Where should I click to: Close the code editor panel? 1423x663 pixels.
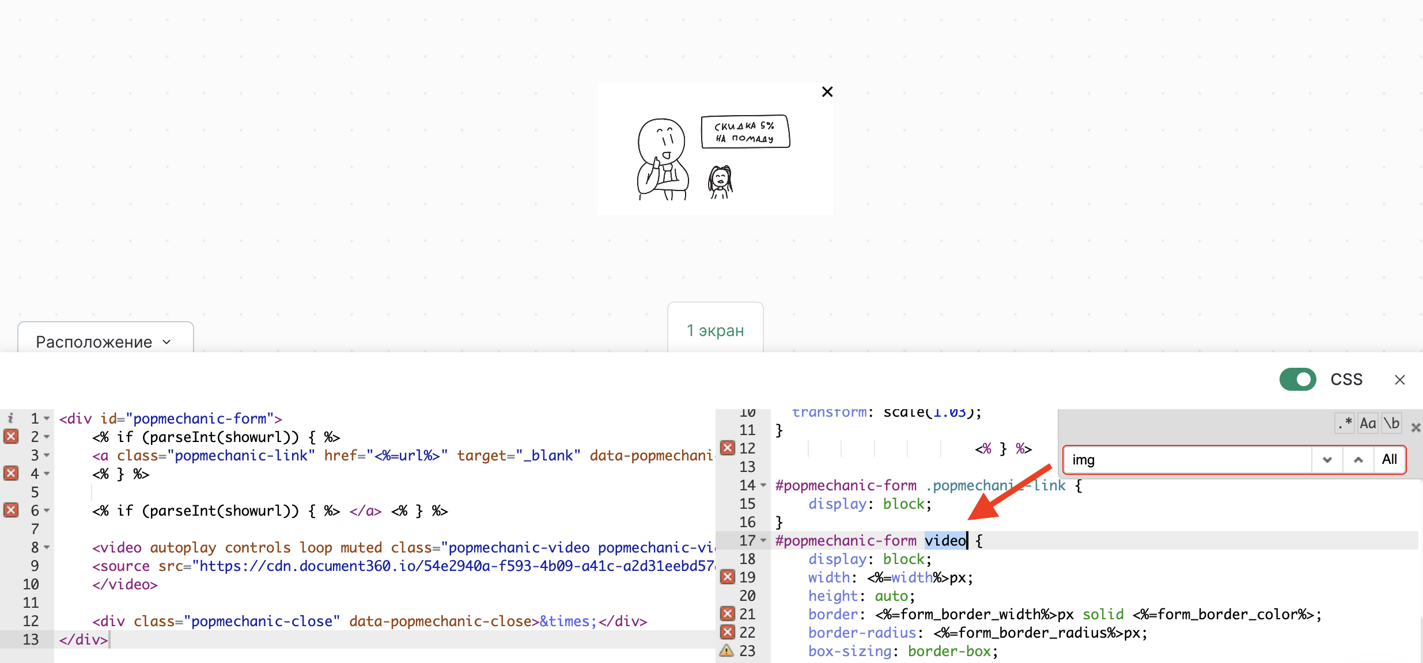pyautogui.click(x=1400, y=380)
